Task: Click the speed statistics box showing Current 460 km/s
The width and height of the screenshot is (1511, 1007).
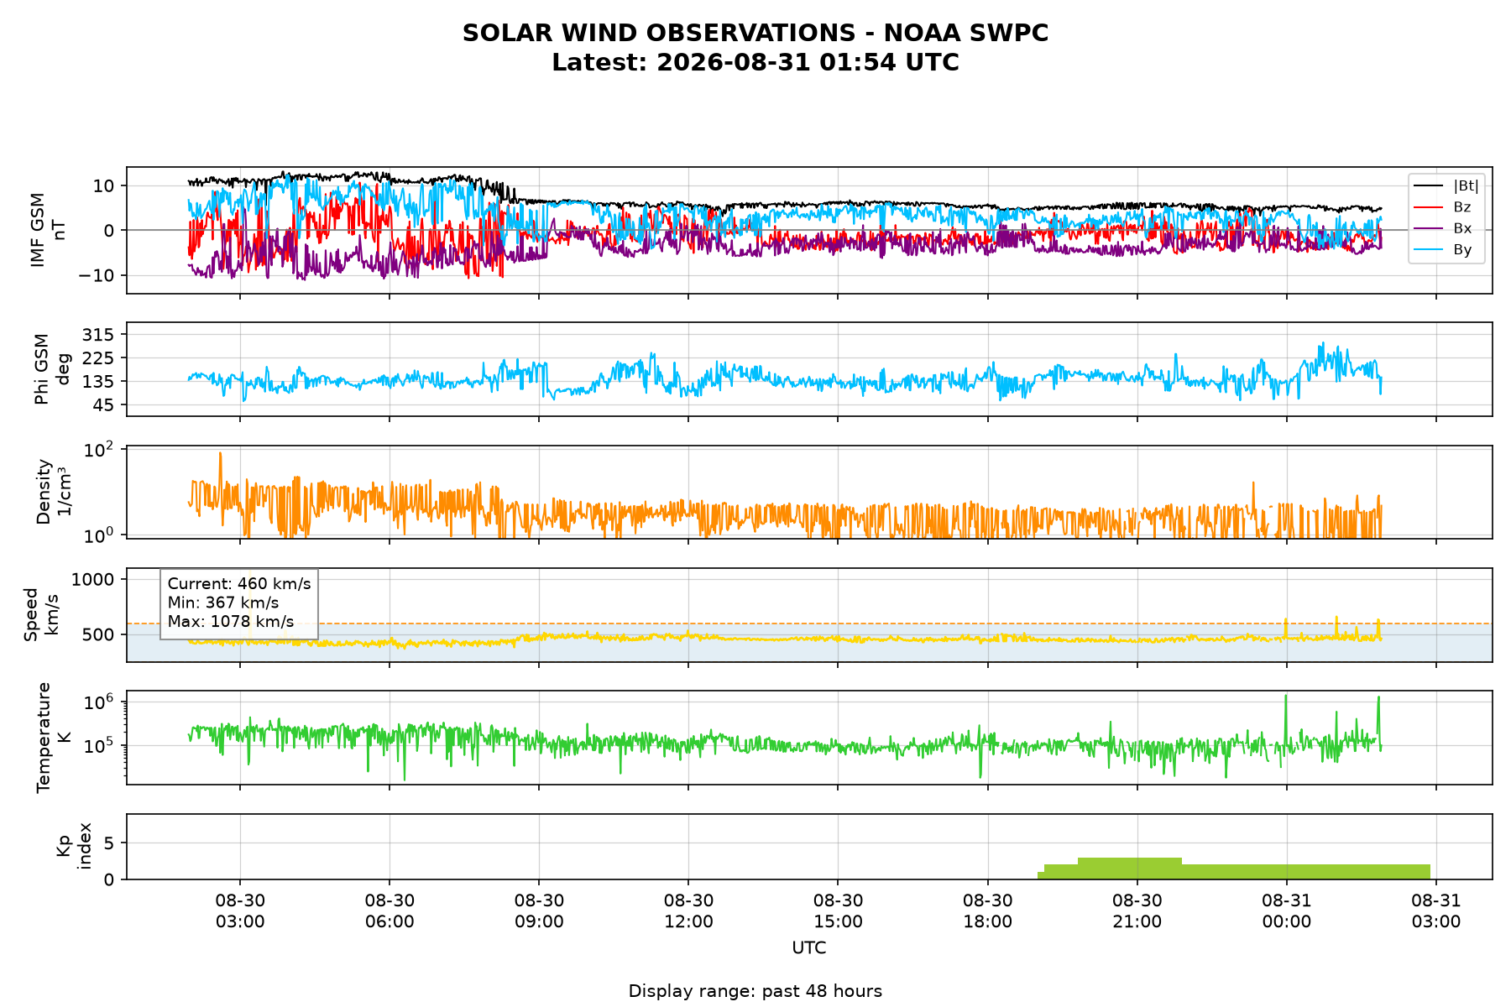Action: tap(239, 603)
